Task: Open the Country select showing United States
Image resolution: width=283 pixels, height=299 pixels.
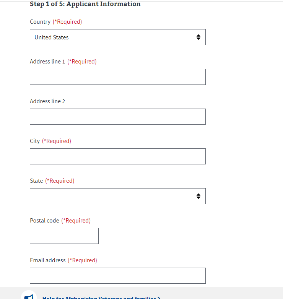Action: click(117, 37)
